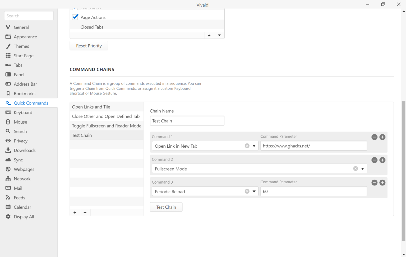Add a new command chain with the plus icon
Image resolution: width=406 pixels, height=257 pixels.
(75, 212)
